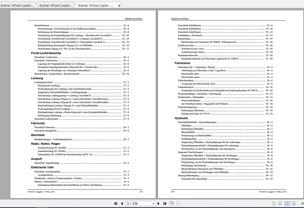
Task: Click the Fahrerhauslagerung entry
Action: 225,107
